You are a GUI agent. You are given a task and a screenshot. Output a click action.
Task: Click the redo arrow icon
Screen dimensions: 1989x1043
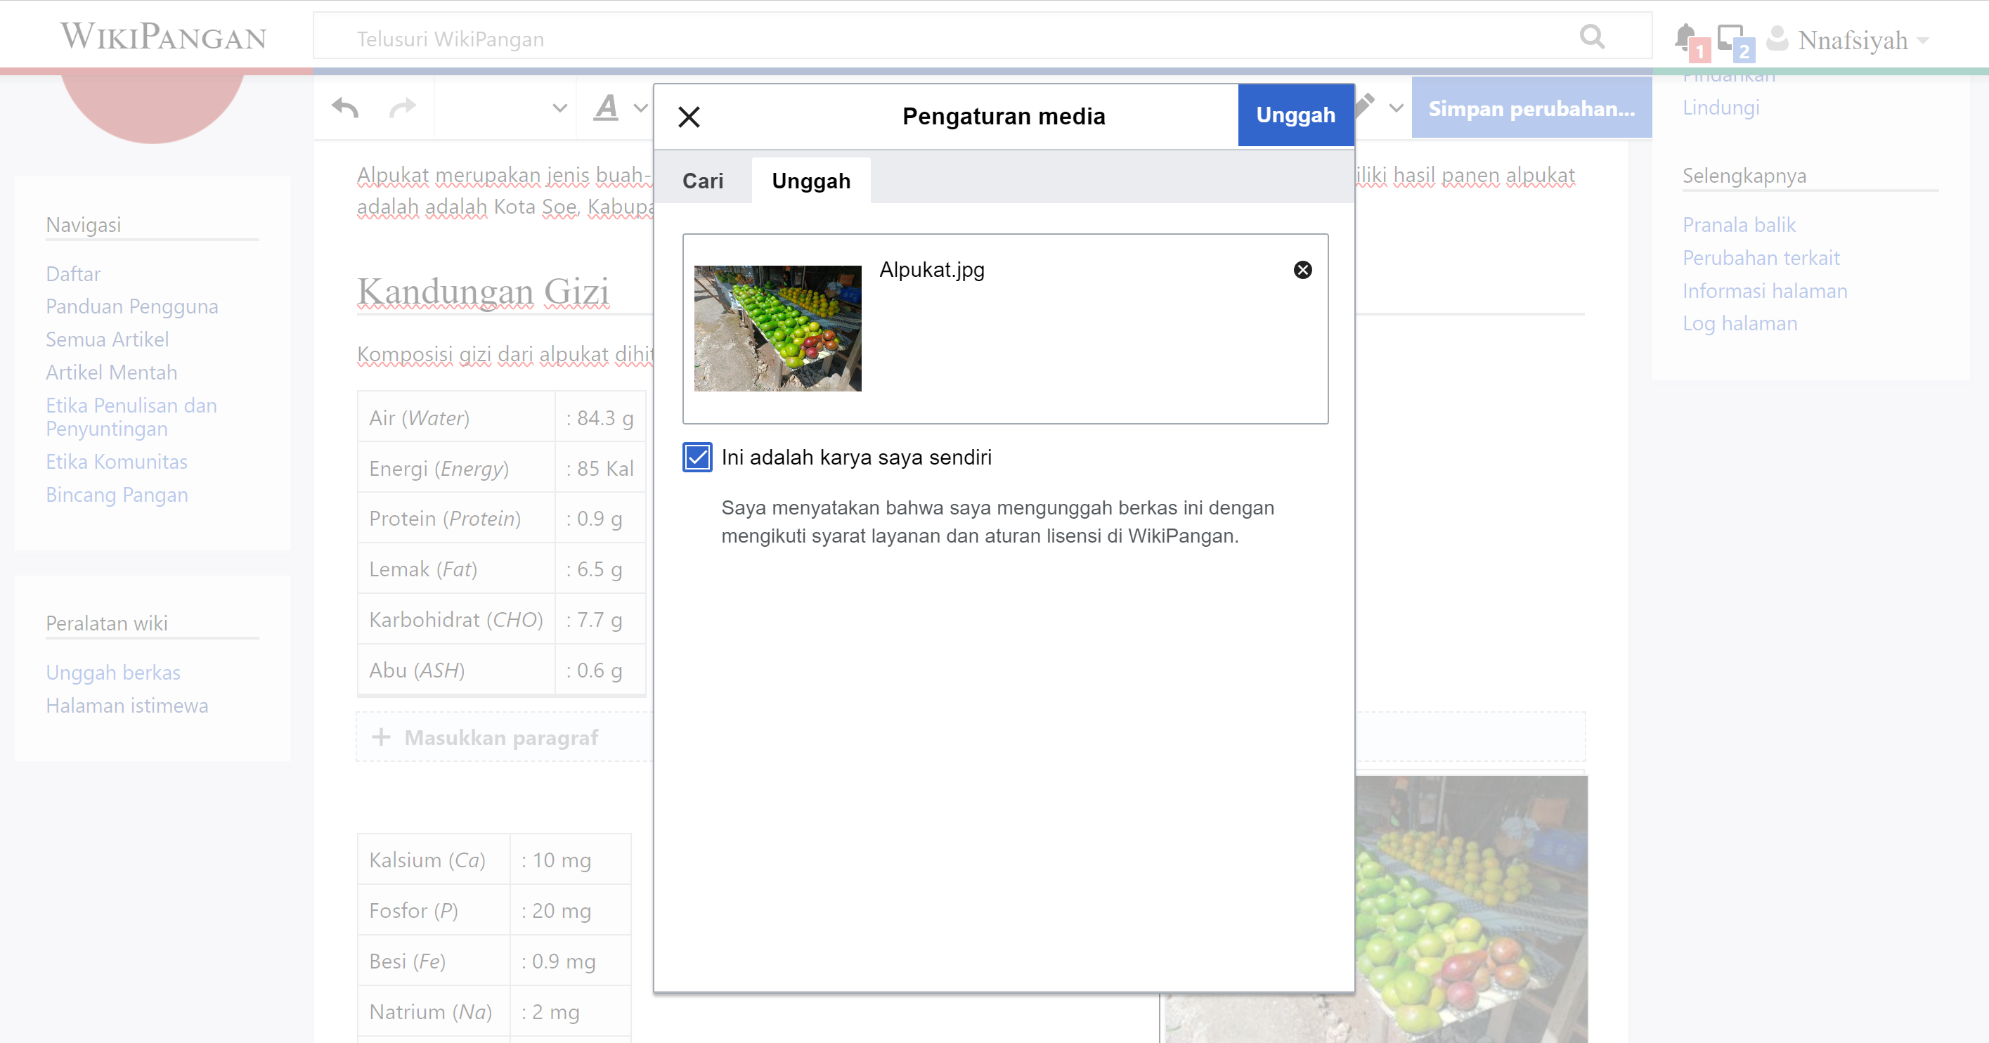[402, 108]
